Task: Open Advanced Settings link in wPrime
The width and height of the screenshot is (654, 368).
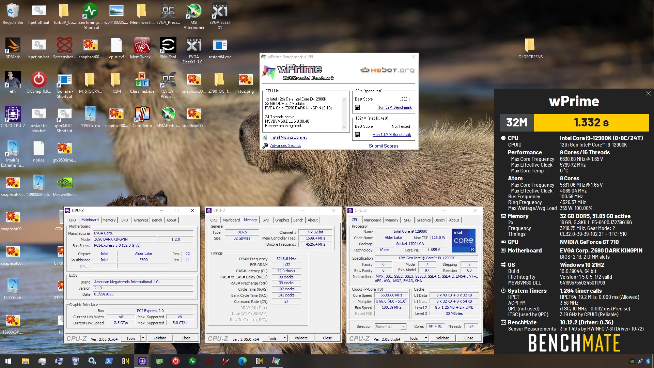Action: tap(286, 145)
